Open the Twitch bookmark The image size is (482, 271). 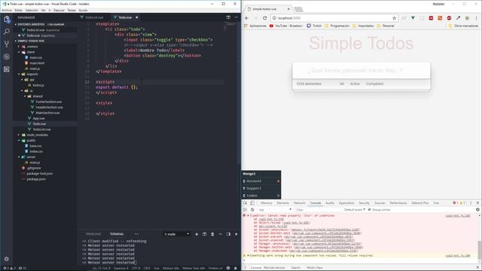click(314, 26)
